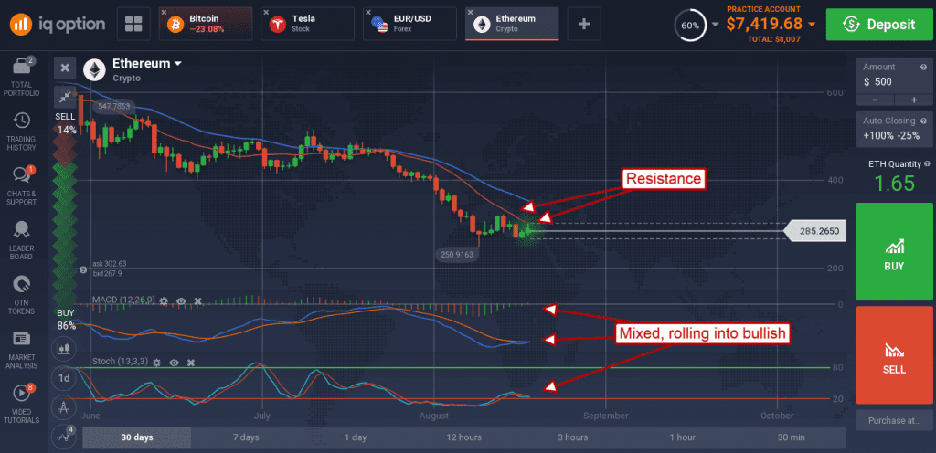Open the multi-chart grid layout icon
Image resolution: width=936 pixels, height=453 pixels.
coord(133,24)
